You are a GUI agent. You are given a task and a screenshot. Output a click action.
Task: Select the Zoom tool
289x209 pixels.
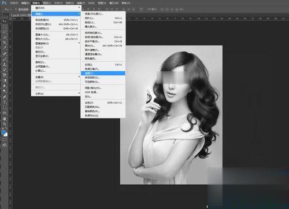[x=5, y=124]
